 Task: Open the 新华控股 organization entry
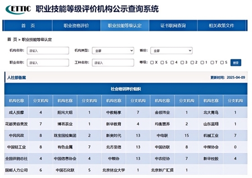click(211, 158)
